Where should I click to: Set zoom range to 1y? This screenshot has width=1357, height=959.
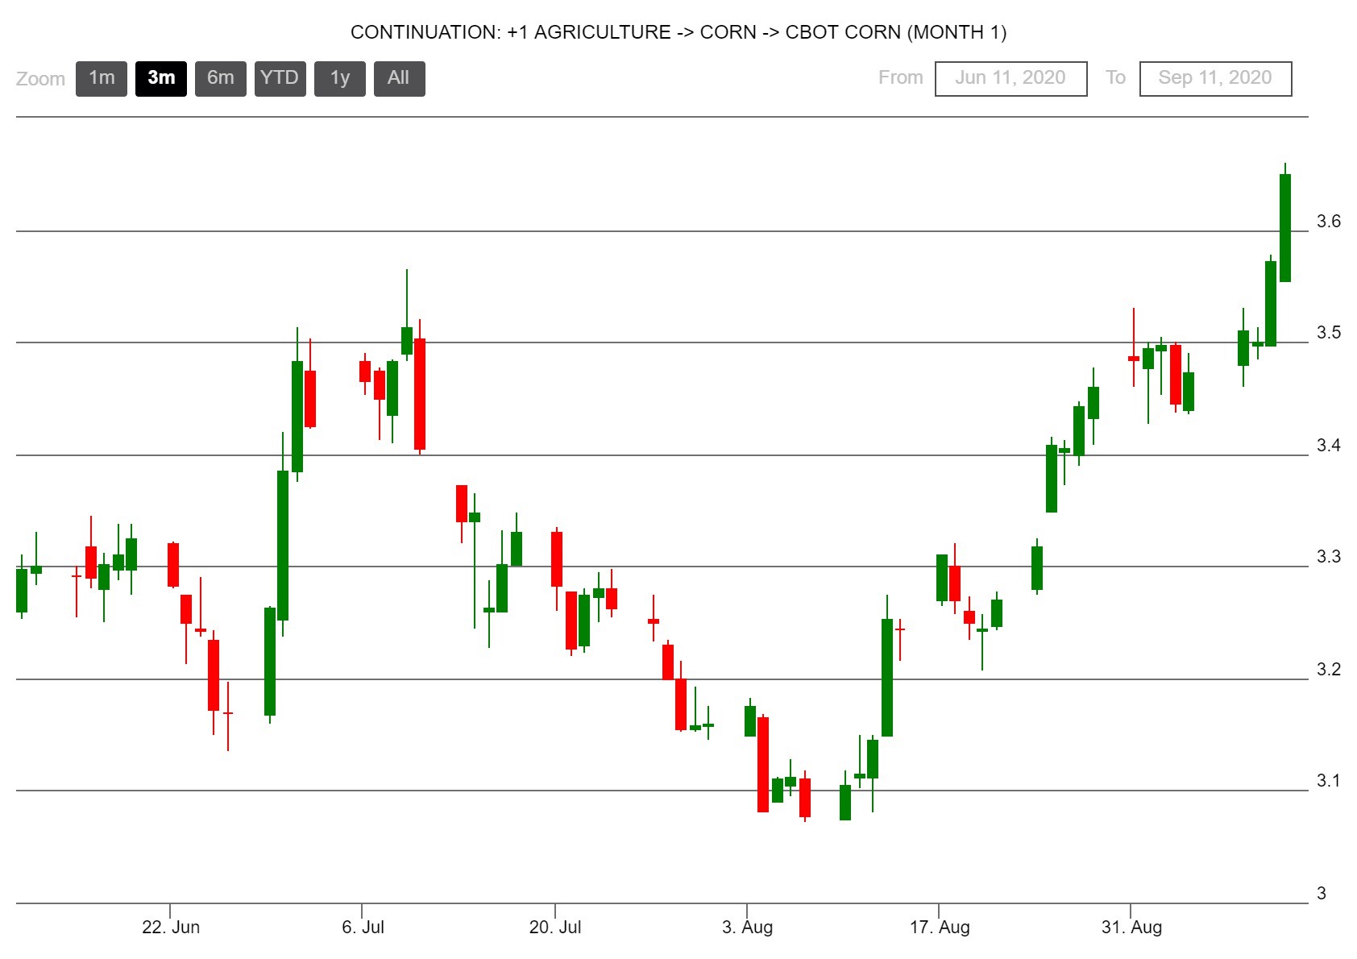click(340, 79)
